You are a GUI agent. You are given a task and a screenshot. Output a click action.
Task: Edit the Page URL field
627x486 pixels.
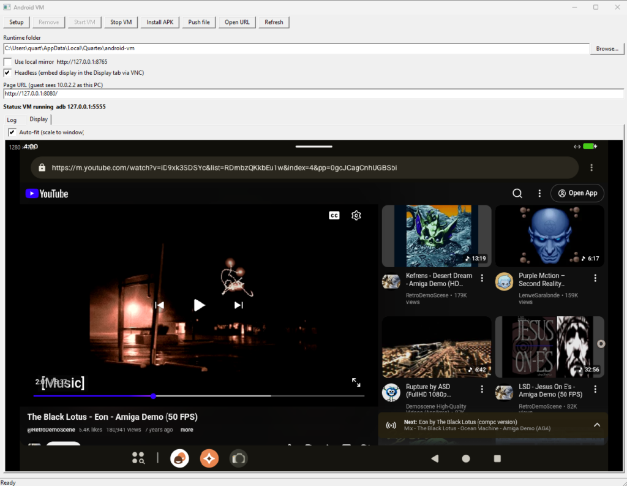[x=313, y=93]
